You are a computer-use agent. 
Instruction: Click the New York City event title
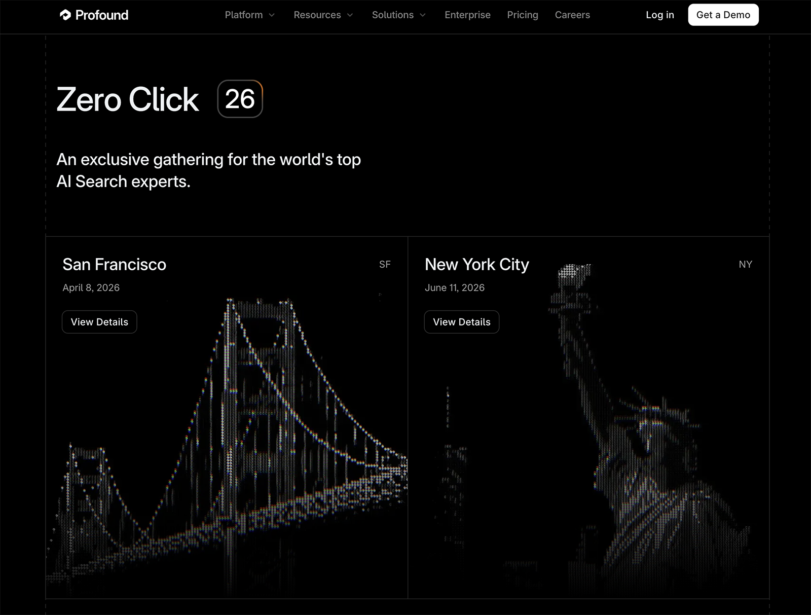477,265
